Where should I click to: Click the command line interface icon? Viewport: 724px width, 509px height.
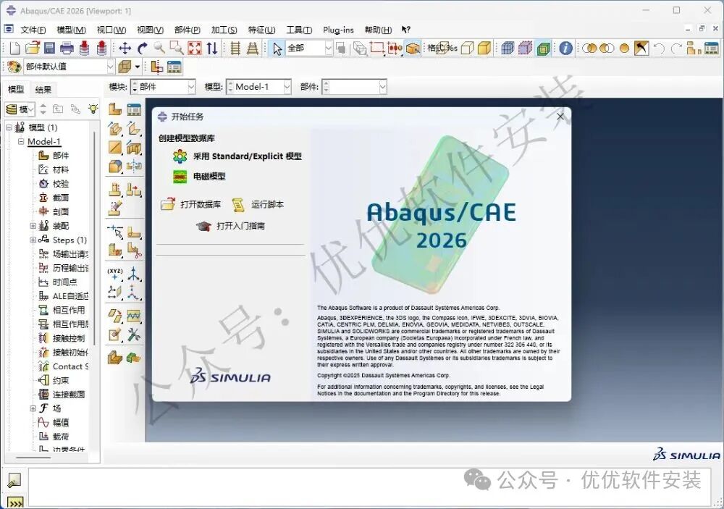(15, 502)
